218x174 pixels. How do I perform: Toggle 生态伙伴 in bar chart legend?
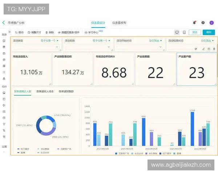137,153
